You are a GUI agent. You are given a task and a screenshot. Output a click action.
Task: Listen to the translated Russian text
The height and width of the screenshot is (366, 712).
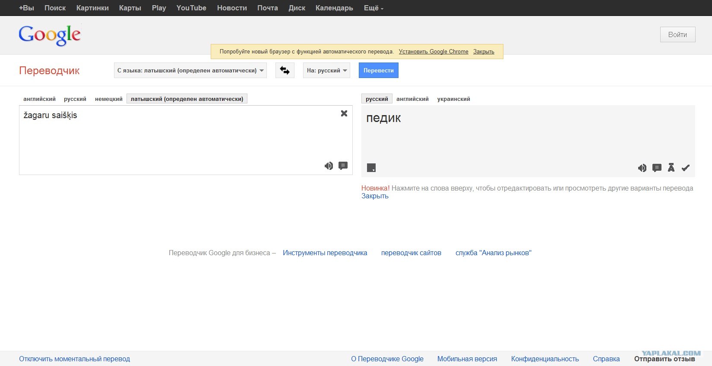click(642, 168)
